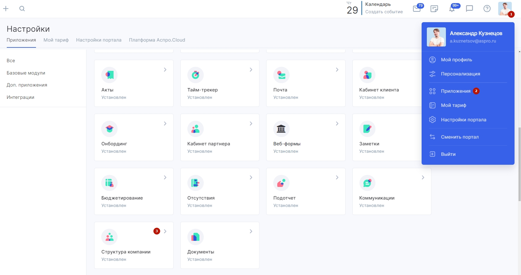Viewport: 521px width, 275px height.
Task: Click the red 3 badge on Структура компании
Action: (157, 231)
